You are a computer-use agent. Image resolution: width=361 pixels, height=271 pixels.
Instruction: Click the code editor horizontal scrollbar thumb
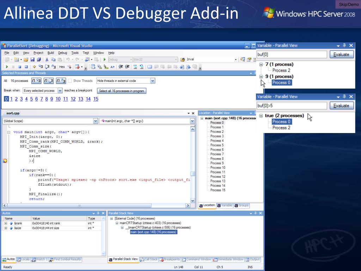pos(79,205)
